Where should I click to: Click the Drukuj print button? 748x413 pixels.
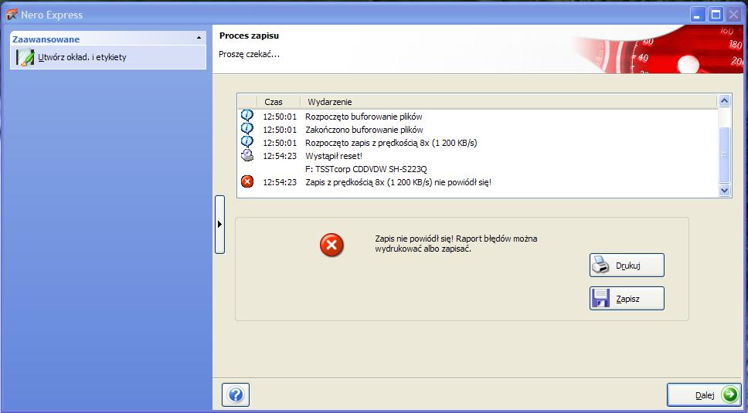point(627,266)
